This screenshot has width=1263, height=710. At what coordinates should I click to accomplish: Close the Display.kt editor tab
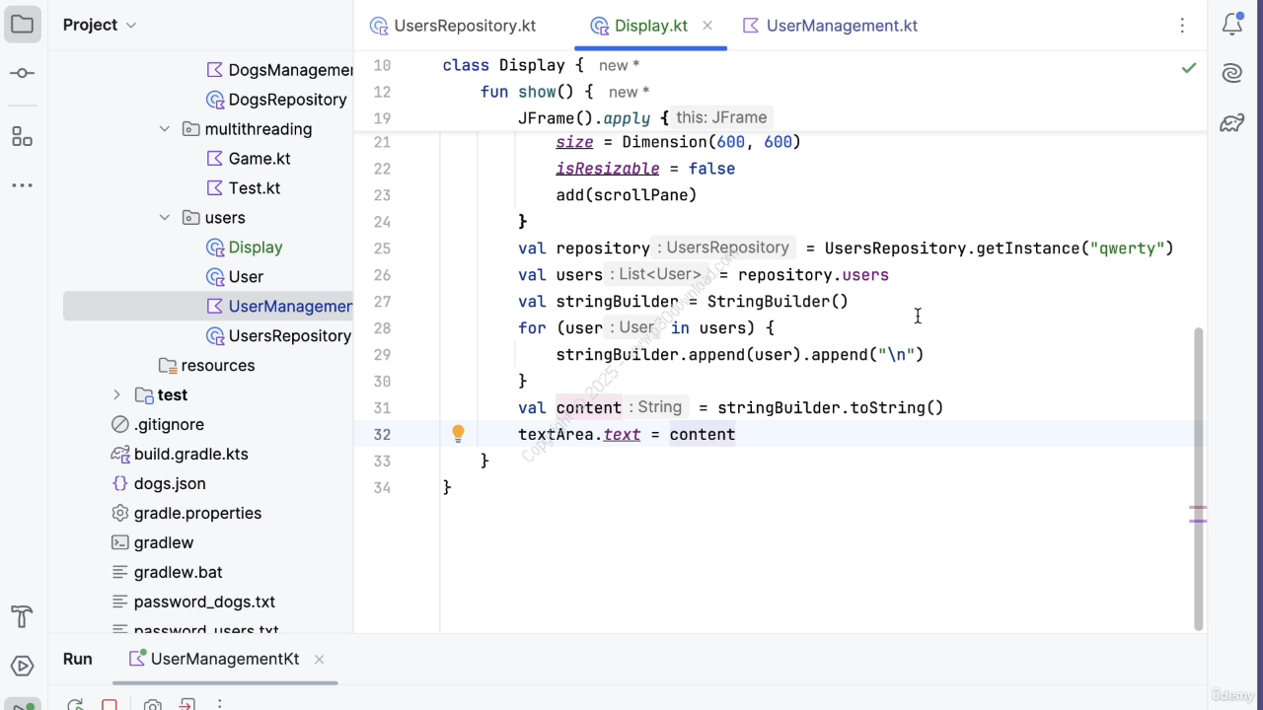pyautogui.click(x=707, y=27)
